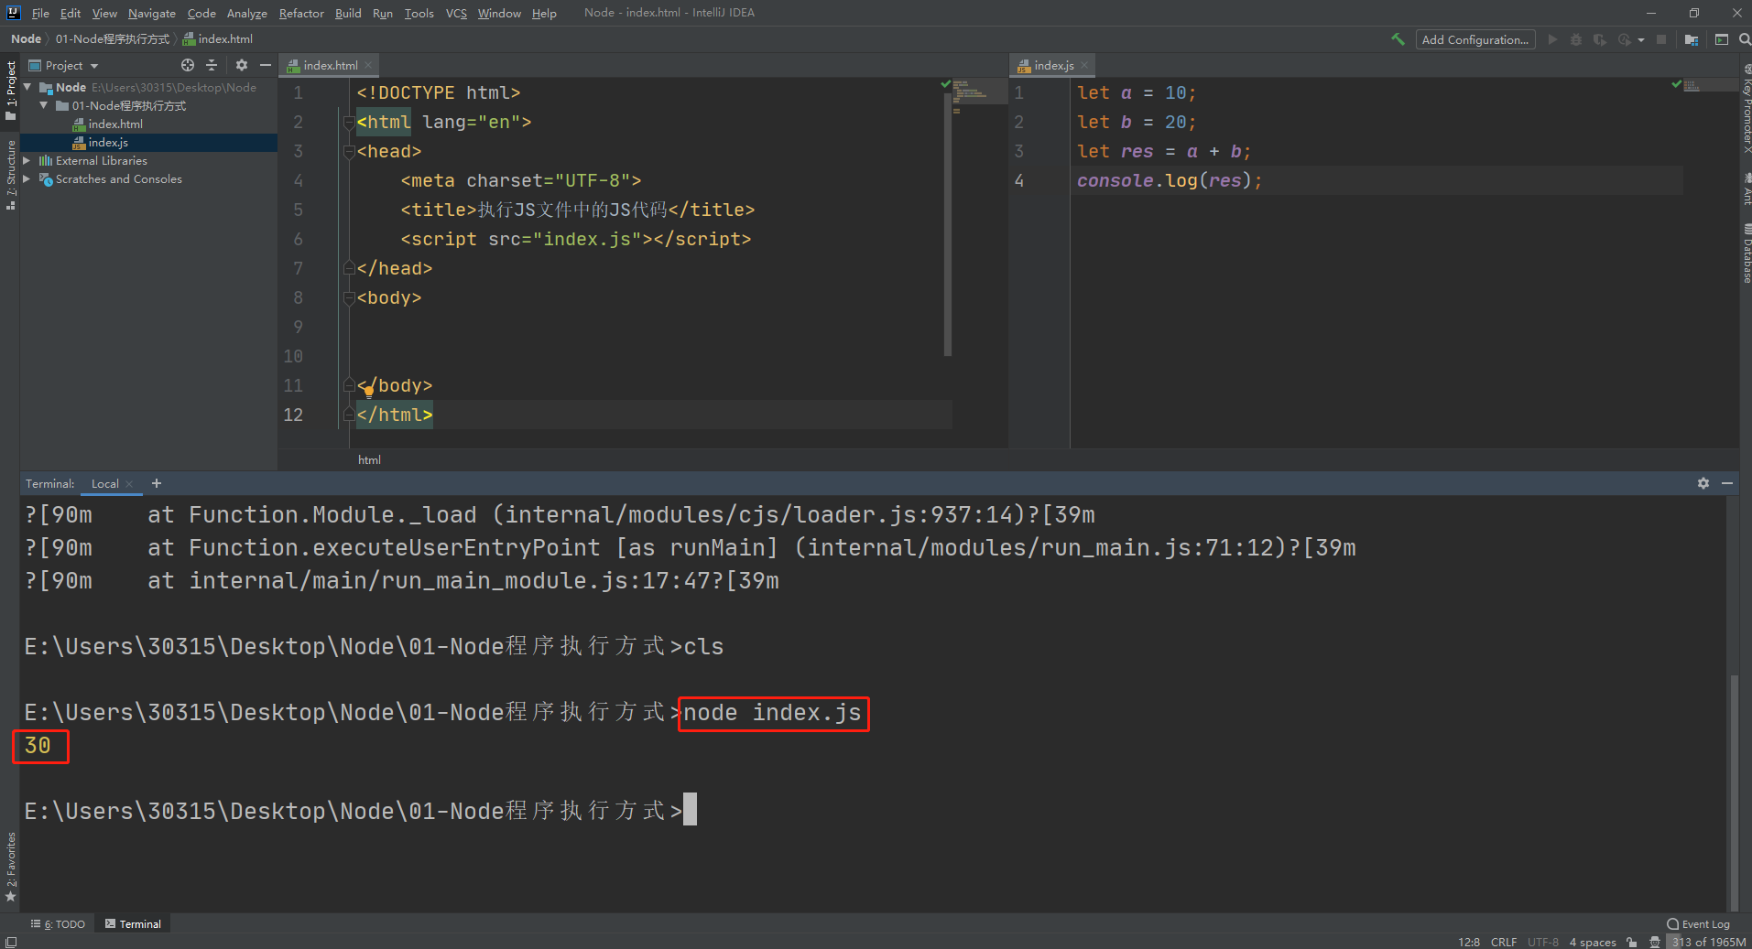The width and height of the screenshot is (1752, 949).
Task: Toggle the 2: Favorites tool window button
Action: [10, 867]
